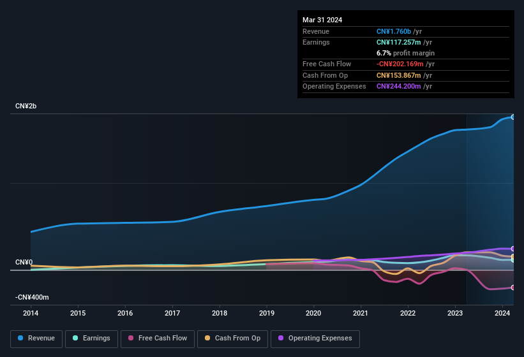The width and height of the screenshot is (524, 357).
Task: Click the CN¥1.760b revenue value
Action: (394, 31)
